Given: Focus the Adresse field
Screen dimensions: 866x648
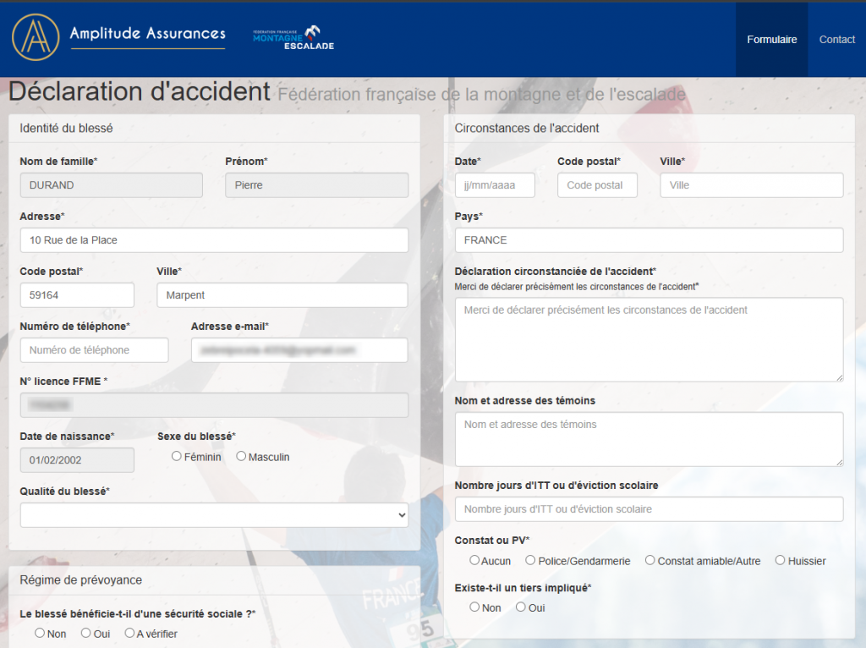Looking at the screenshot, I should 214,240.
